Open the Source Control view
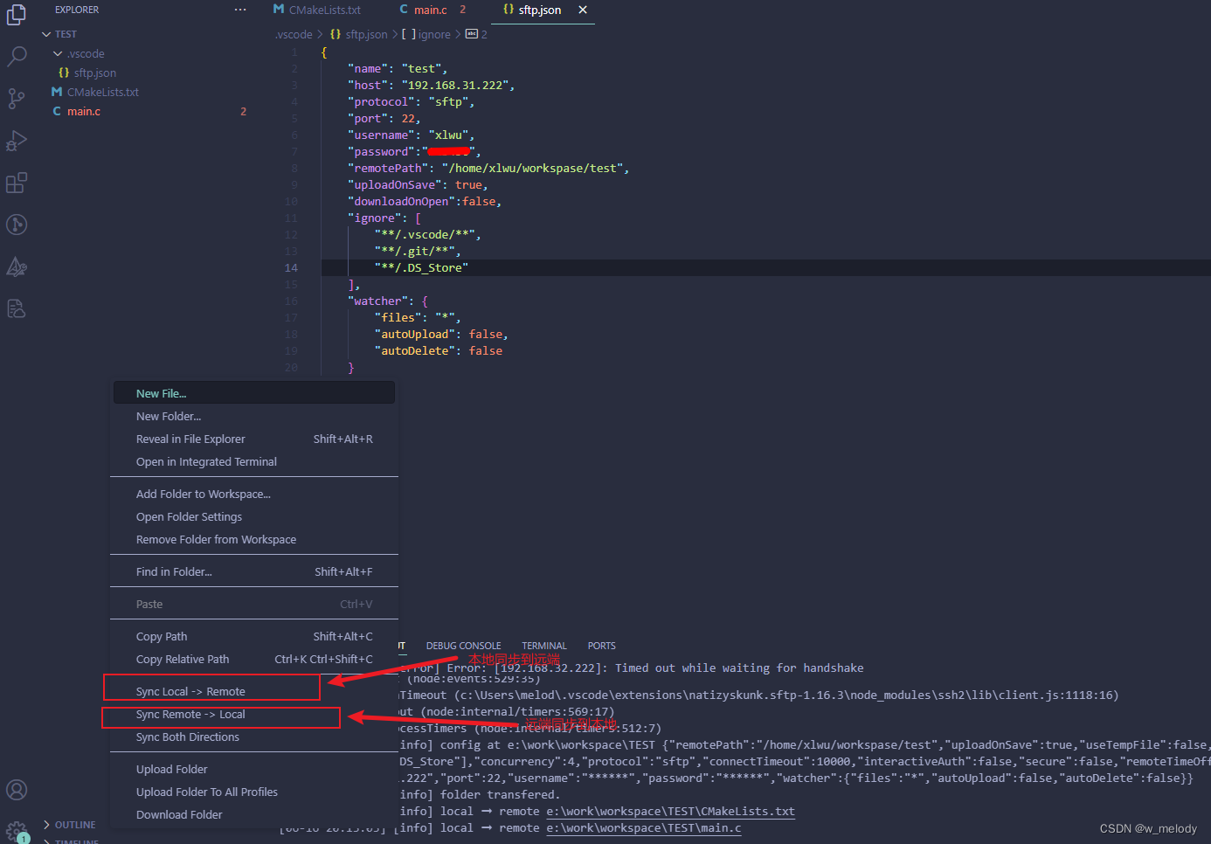Screen dimensions: 1211x844 [17, 98]
